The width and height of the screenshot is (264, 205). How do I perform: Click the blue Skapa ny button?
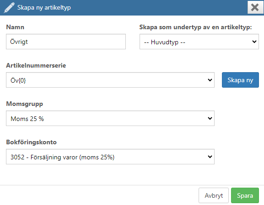point(240,80)
